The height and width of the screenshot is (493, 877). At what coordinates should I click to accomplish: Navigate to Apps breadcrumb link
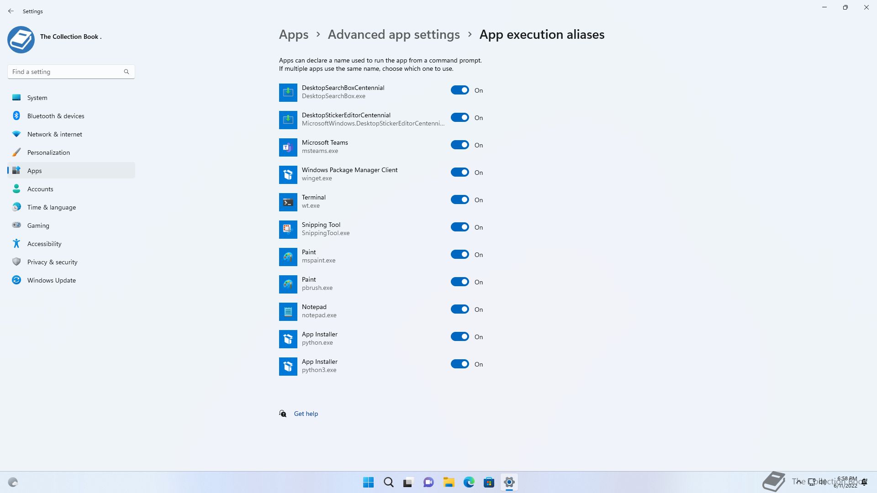pyautogui.click(x=294, y=35)
